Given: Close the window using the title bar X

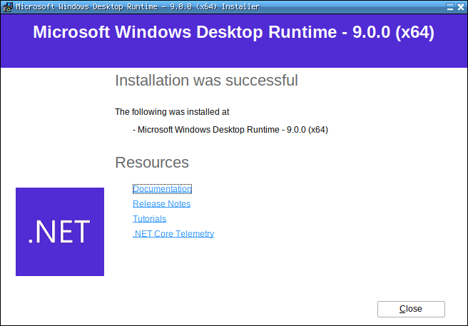Looking at the screenshot, I should [460, 6].
